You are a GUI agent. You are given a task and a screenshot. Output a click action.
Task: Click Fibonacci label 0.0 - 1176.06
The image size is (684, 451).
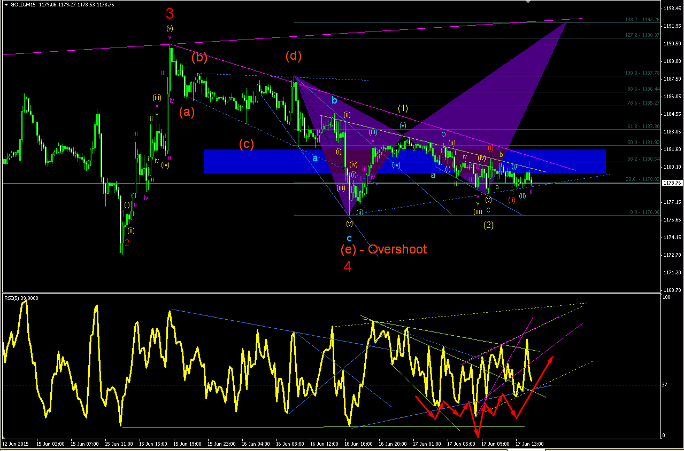click(644, 212)
